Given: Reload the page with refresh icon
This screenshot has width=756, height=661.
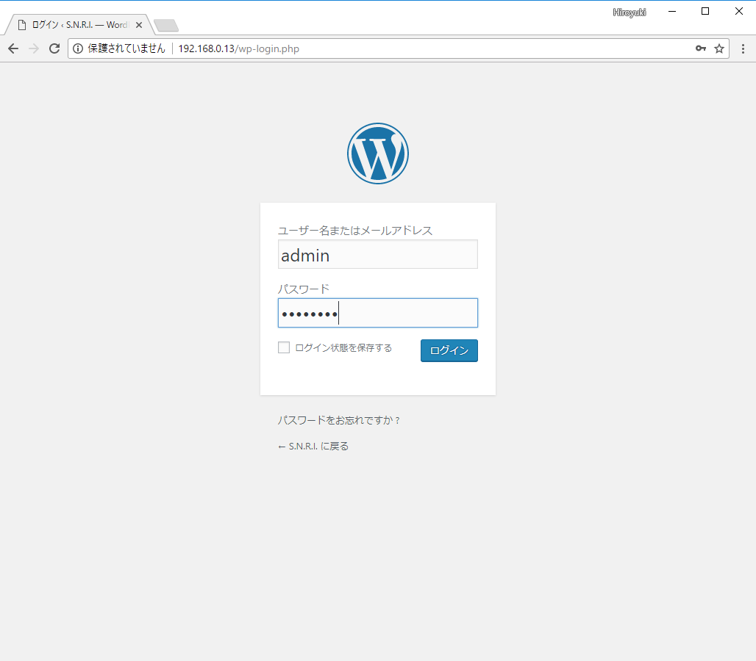Looking at the screenshot, I should [54, 48].
